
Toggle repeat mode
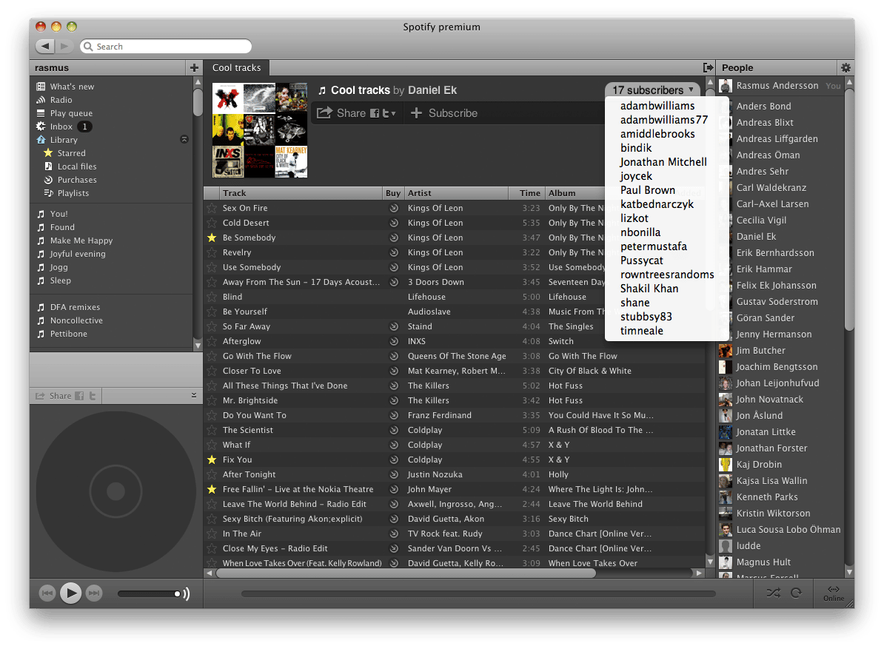coord(796,593)
